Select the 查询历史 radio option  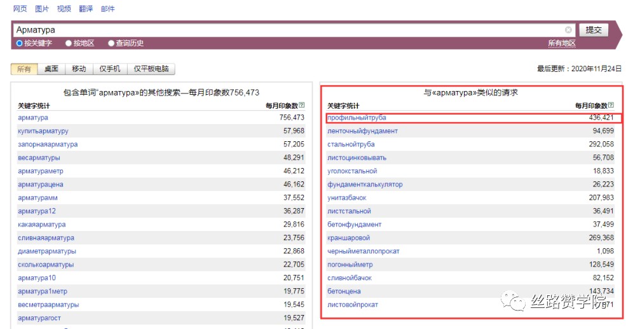click(x=111, y=43)
